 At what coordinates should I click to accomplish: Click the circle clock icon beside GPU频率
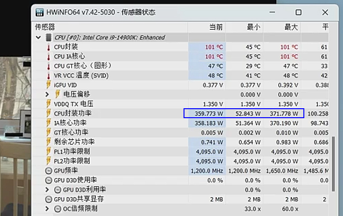pyautogui.click(x=48, y=171)
